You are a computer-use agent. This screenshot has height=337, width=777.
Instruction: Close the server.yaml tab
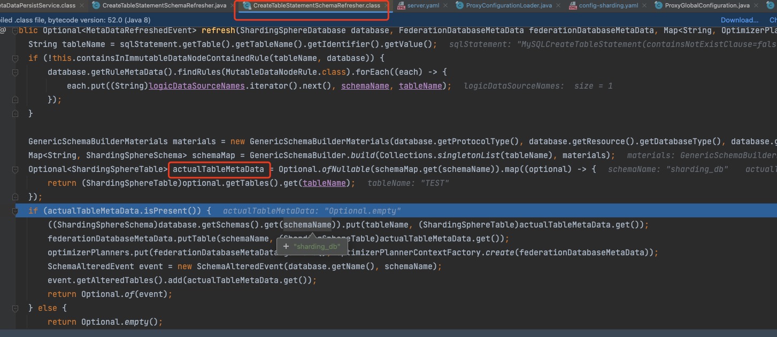point(445,5)
